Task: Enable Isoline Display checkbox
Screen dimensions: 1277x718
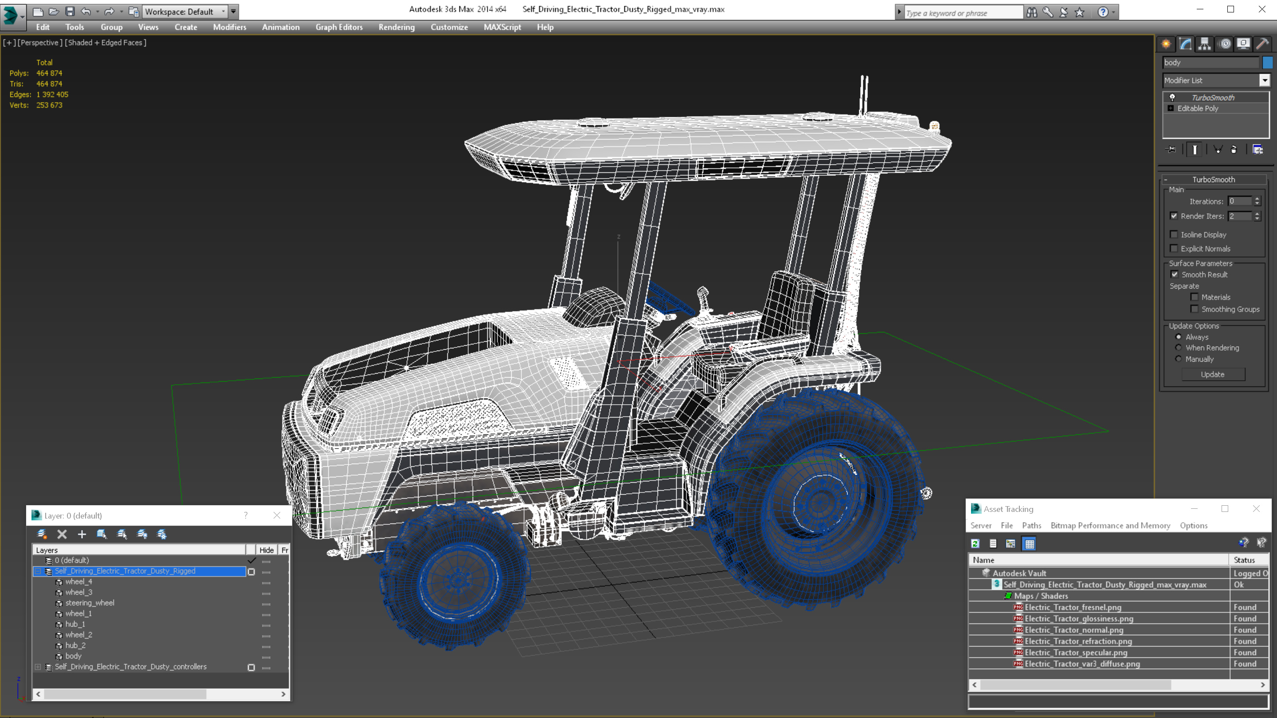Action: (x=1174, y=234)
